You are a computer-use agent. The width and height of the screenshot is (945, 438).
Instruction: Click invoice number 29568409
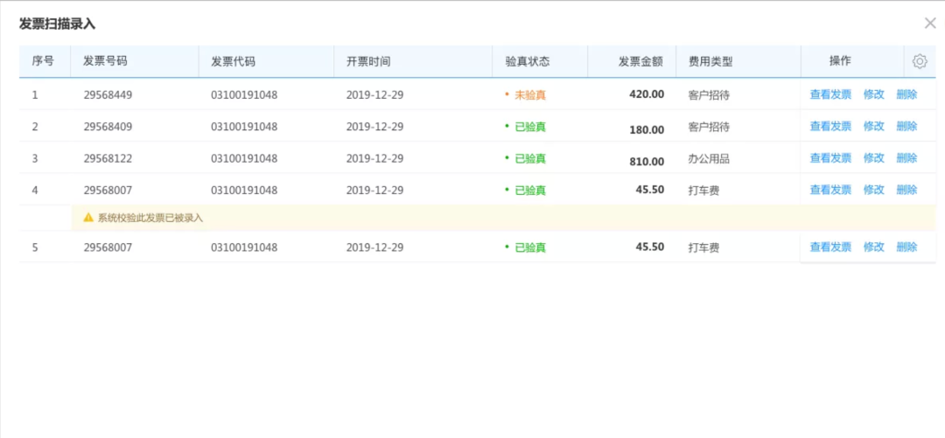pos(108,127)
